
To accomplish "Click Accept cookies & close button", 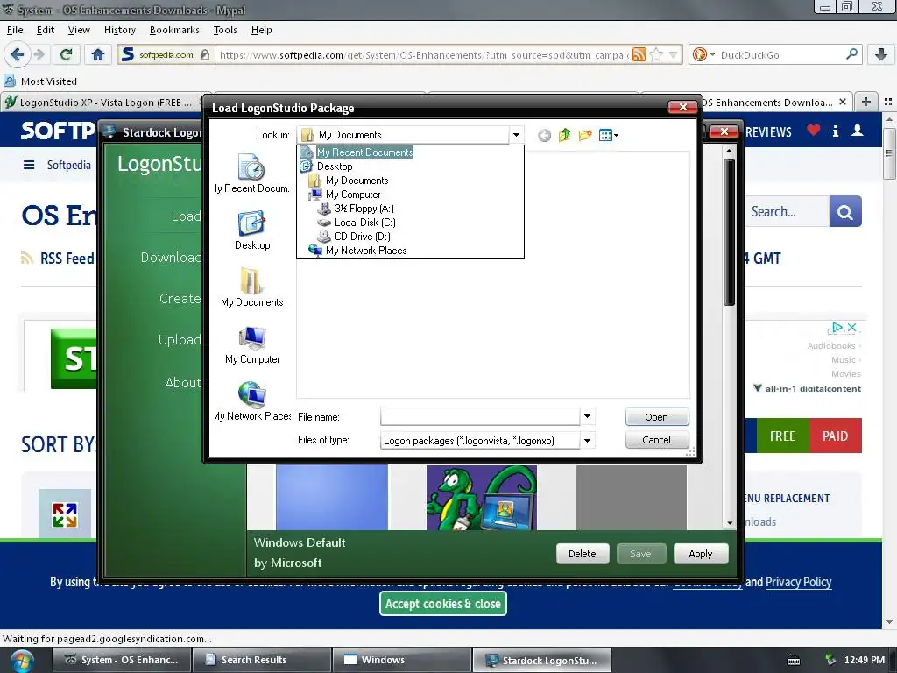I will [x=443, y=604].
